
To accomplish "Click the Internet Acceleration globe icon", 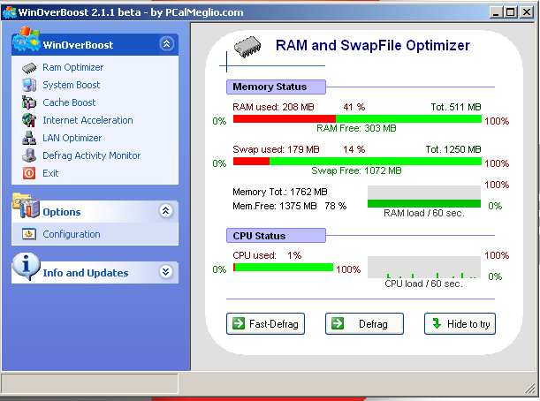I will pyautogui.click(x=29, y=120).
